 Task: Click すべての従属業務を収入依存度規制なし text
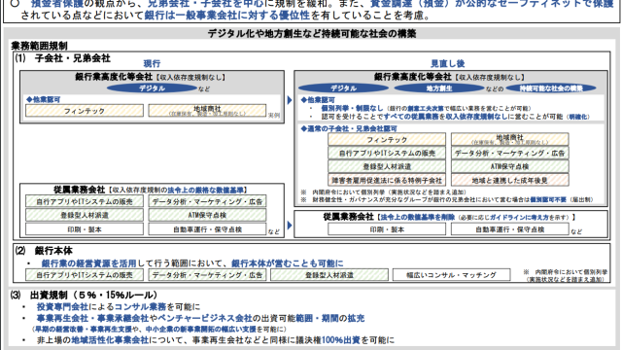point(447,117)
